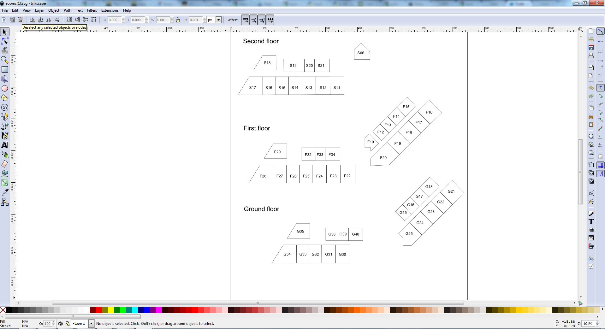605x329 pixels.
Task: Open the Path menu
Action: [x=67, y=10]
